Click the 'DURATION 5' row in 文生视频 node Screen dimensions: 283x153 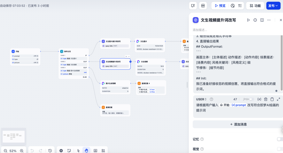coord(150,70)
